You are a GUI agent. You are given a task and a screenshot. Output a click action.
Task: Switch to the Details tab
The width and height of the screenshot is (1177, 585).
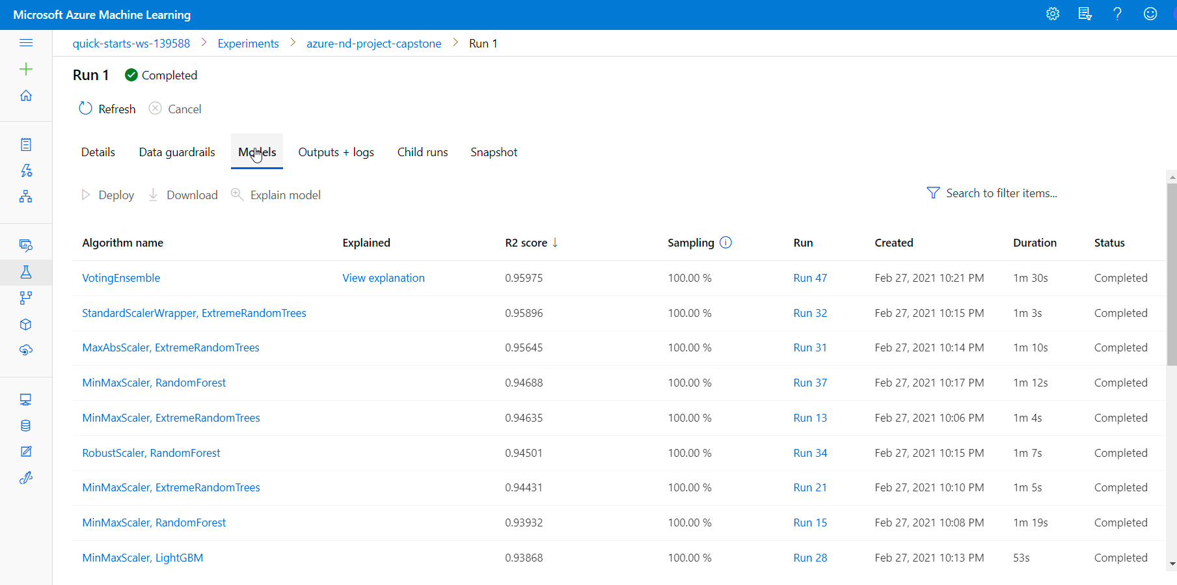tap(98, 152)
